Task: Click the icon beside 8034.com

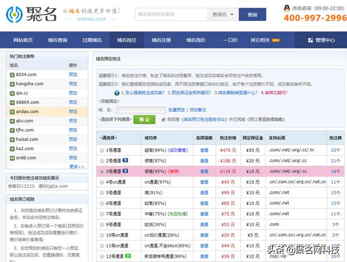Action: click(12, 75)
